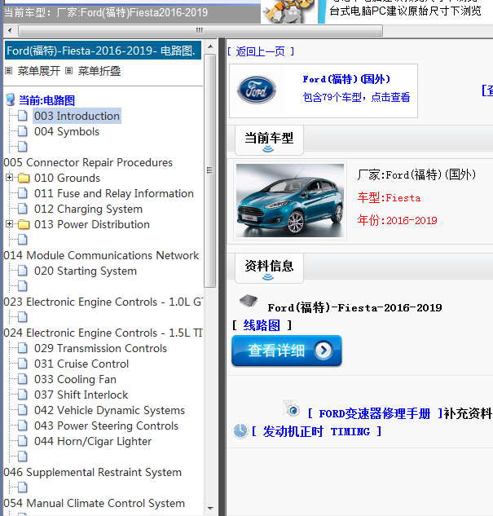Open the FORD变速器修理手册 link
The image size is (493, 516).
tap(375, 413)
